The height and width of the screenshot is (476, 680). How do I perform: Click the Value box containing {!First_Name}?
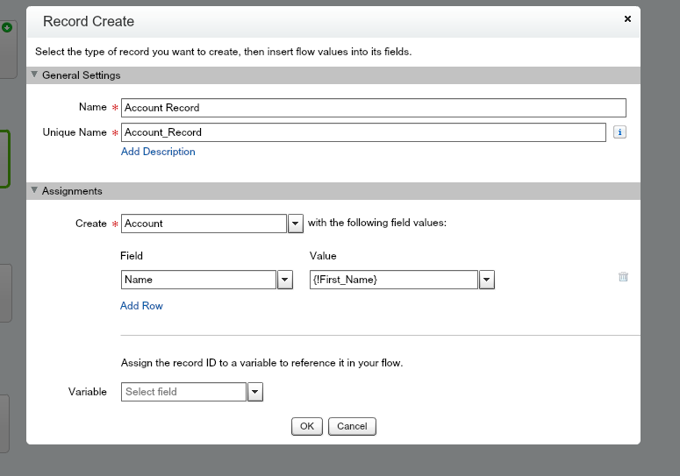393,280
